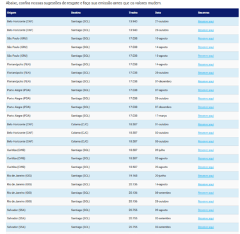Open 'Reserve aqui' for Florianópolis 07-dezembro
This screenshot has width=240, height=234.
205,82
